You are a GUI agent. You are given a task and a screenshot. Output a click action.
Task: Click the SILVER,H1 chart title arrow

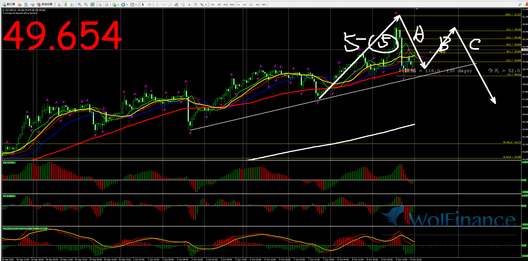(x=4, y=10)
